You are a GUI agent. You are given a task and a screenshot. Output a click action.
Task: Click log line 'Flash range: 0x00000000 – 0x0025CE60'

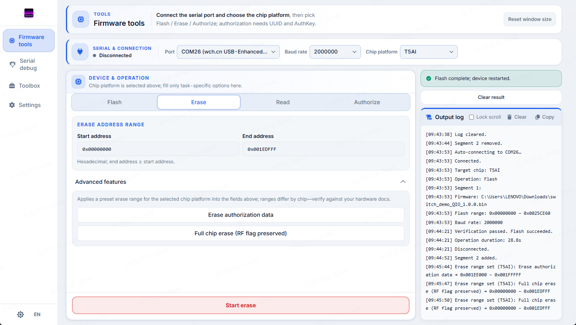coord(488,213)
